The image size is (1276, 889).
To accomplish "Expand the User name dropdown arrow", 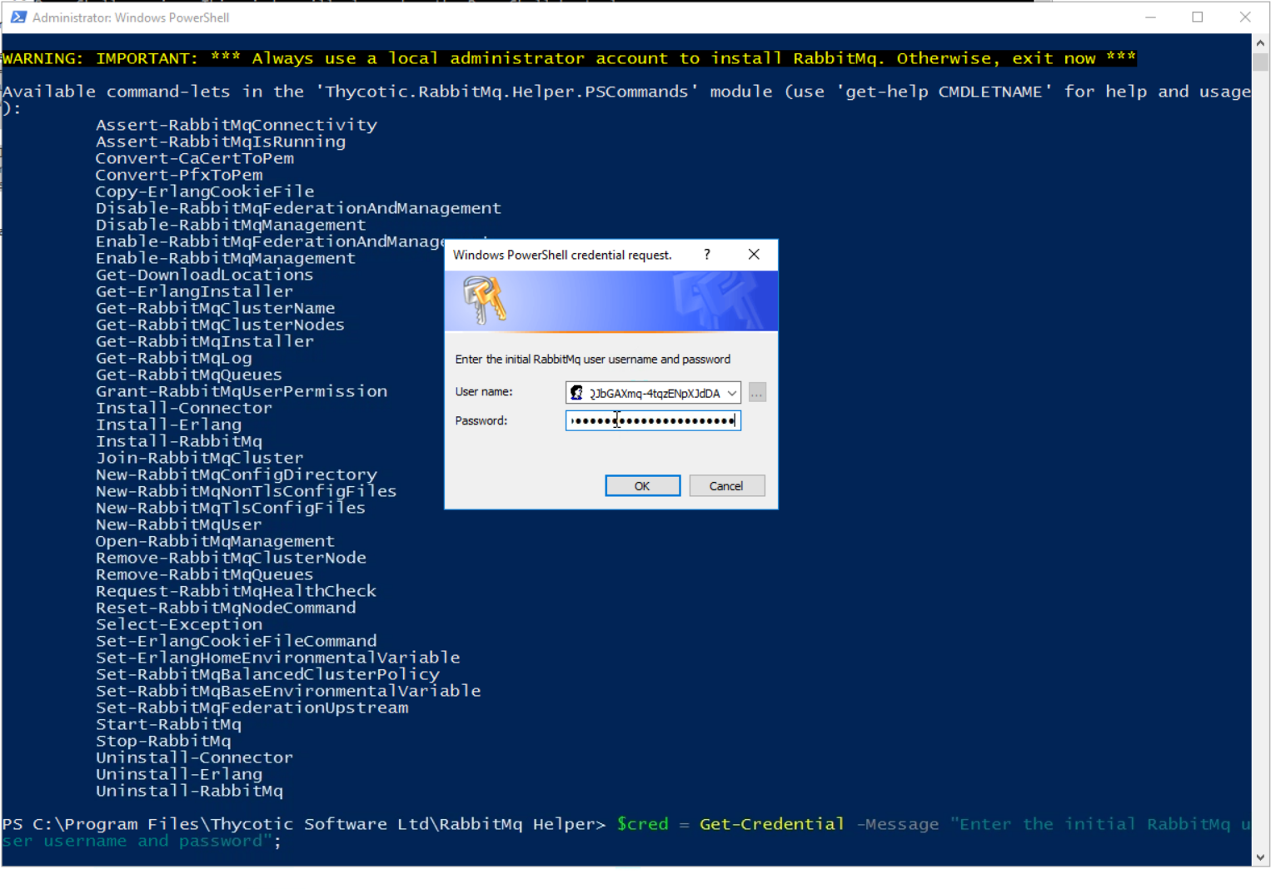I will point(731,392).
